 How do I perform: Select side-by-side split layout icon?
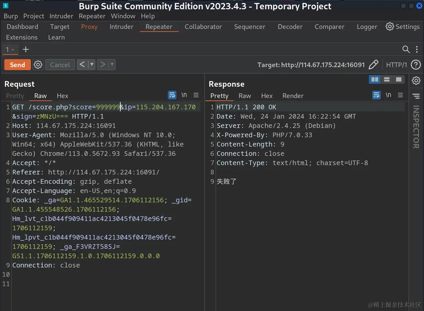click(375, 79)
